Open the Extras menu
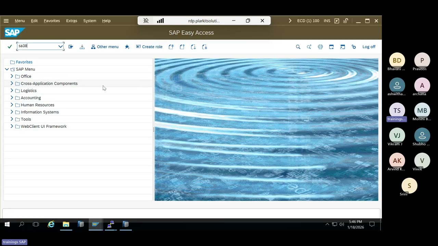This screenshot has height=246, width=438. (x=72, y=21)
